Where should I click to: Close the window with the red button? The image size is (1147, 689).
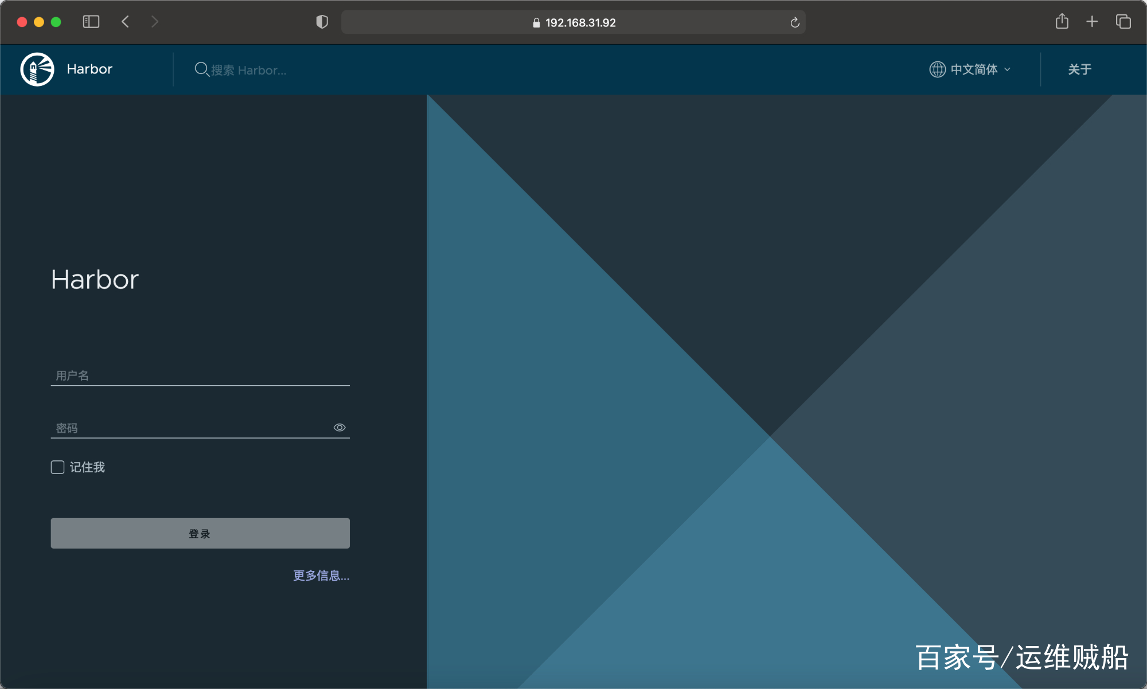[x=22, y=22]
